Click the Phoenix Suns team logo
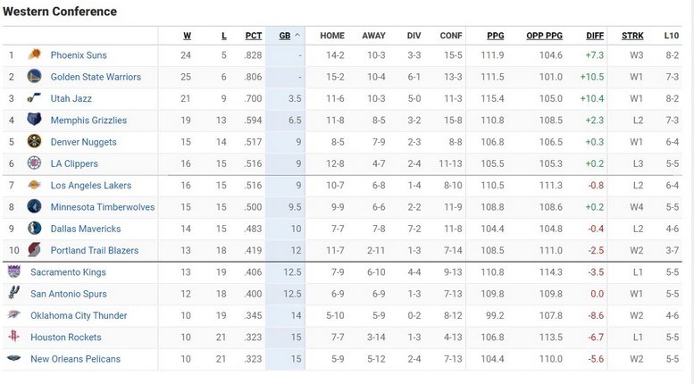694x384 pixels. pos(35,55)
